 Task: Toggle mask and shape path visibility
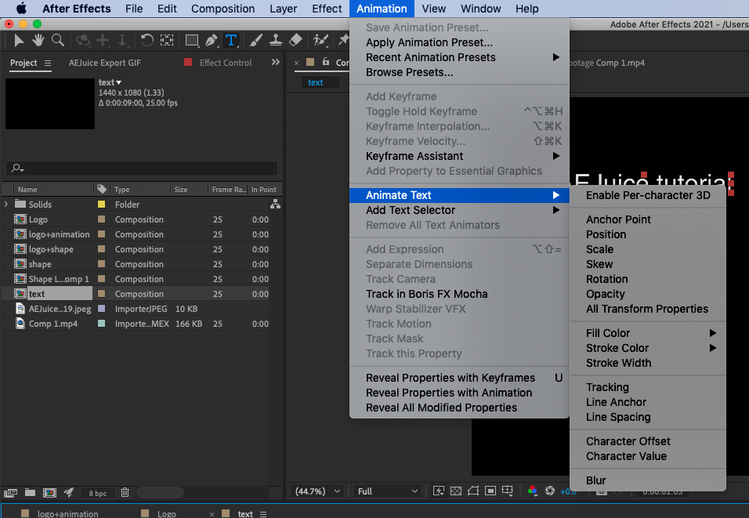[472, 491]
